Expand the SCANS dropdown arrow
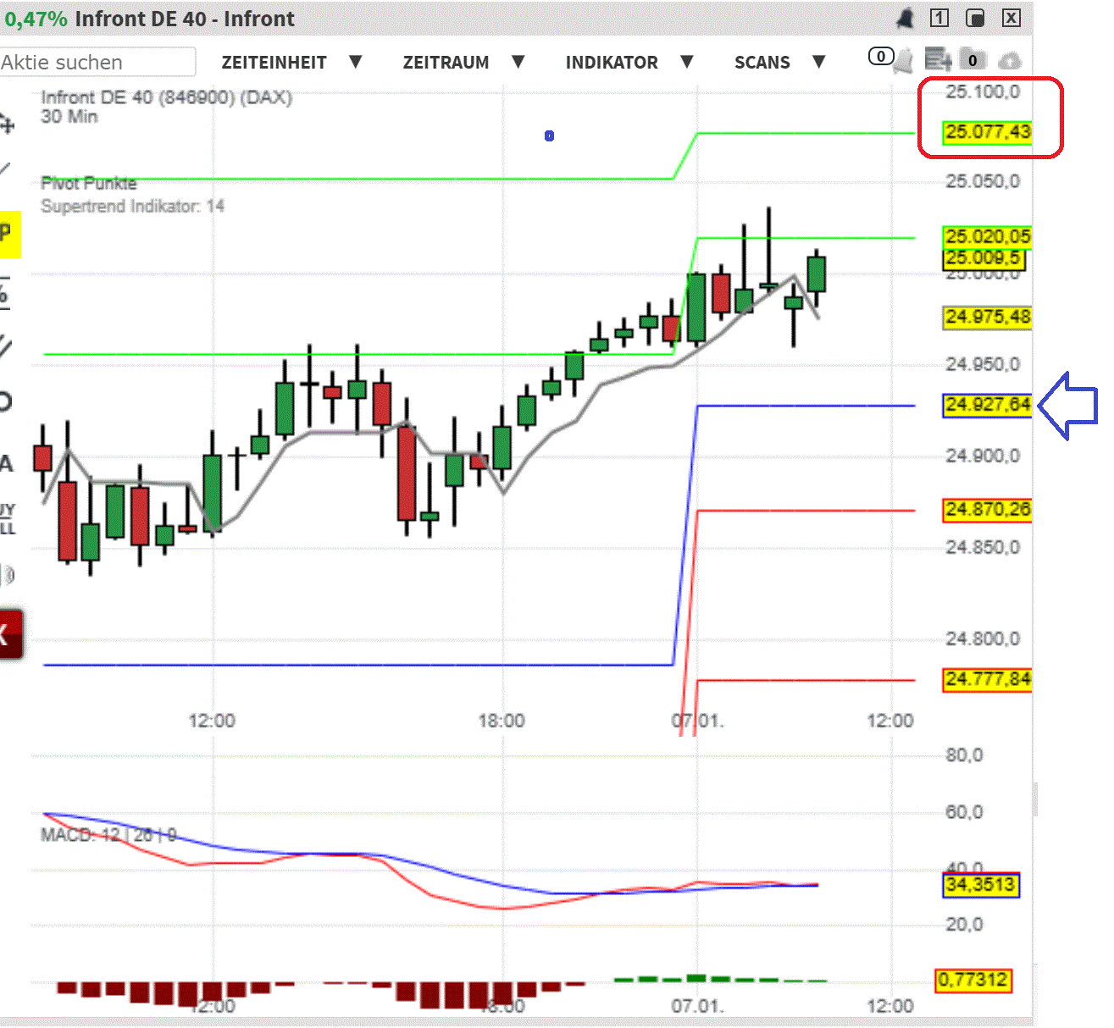This screenshot has height=1028, width=1114. (818, 62)
